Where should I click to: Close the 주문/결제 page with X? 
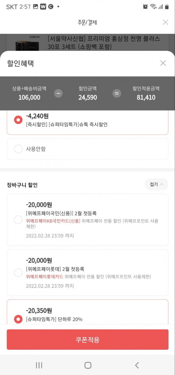point(165,22)
